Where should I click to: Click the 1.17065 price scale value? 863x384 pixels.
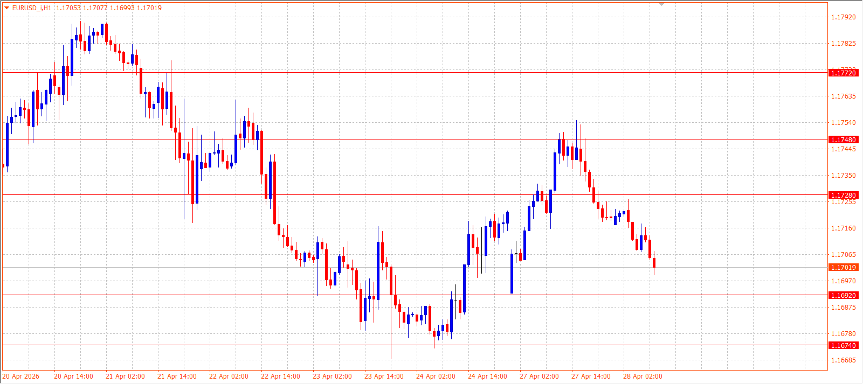click(x=843, y=255)
